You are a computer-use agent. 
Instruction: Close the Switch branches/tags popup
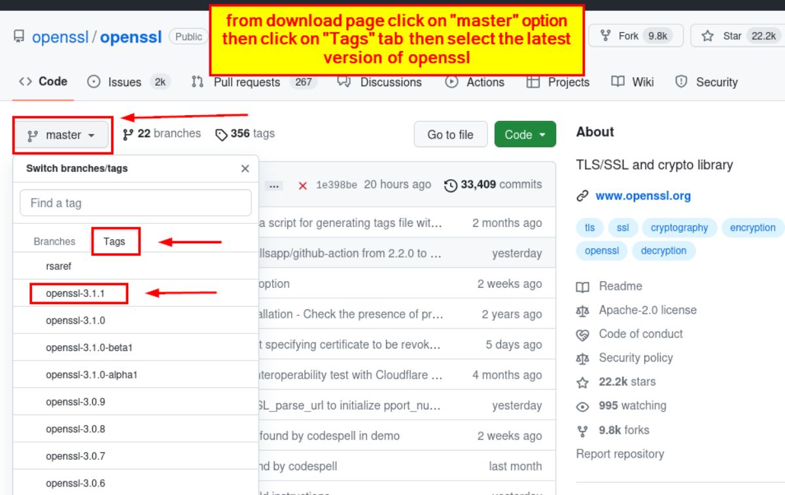pos(245,169)
